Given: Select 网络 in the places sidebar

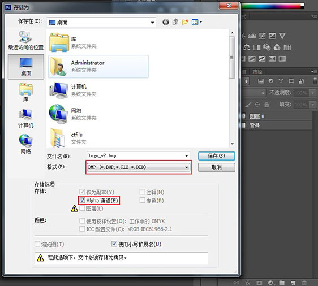Looking at the screenshot, I should (x=26, y=144).
